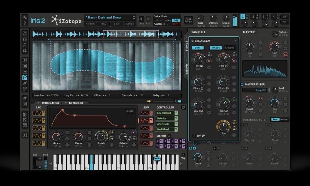Click the Update preset button
Image resolution: width=310 pixels, height=186 pixels.
(130, 24)
